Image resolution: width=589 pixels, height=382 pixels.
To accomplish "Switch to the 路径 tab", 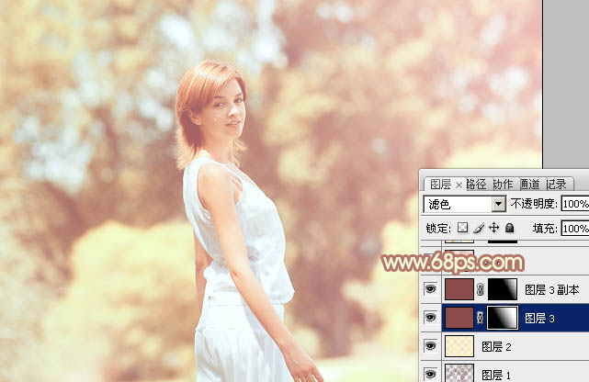I will tap(476, 185).
